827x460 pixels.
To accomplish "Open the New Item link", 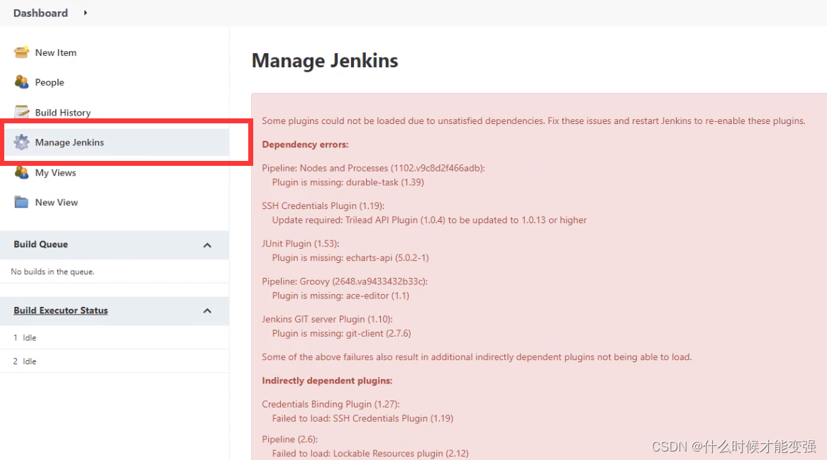I will click(x=56, y=52).
